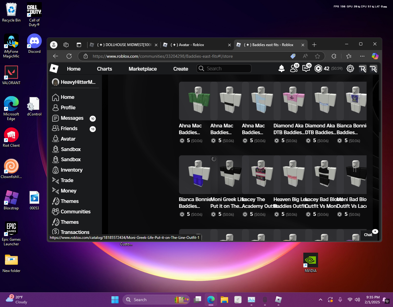393x307 pixels.
Task: Open Edge Copilot icon
Action: tap(375, 56)
